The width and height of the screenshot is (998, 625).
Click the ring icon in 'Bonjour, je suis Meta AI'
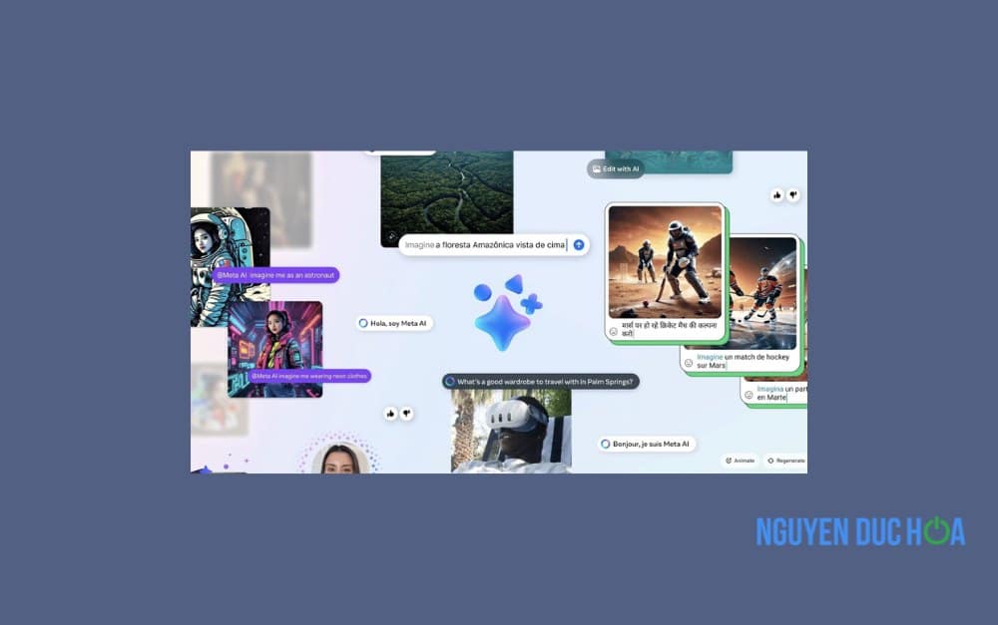click(x=606, y=444)
